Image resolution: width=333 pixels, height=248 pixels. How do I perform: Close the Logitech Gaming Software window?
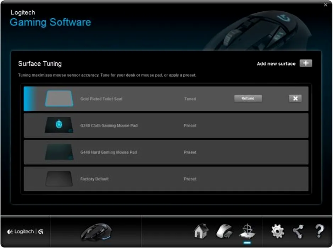point(326,5)
